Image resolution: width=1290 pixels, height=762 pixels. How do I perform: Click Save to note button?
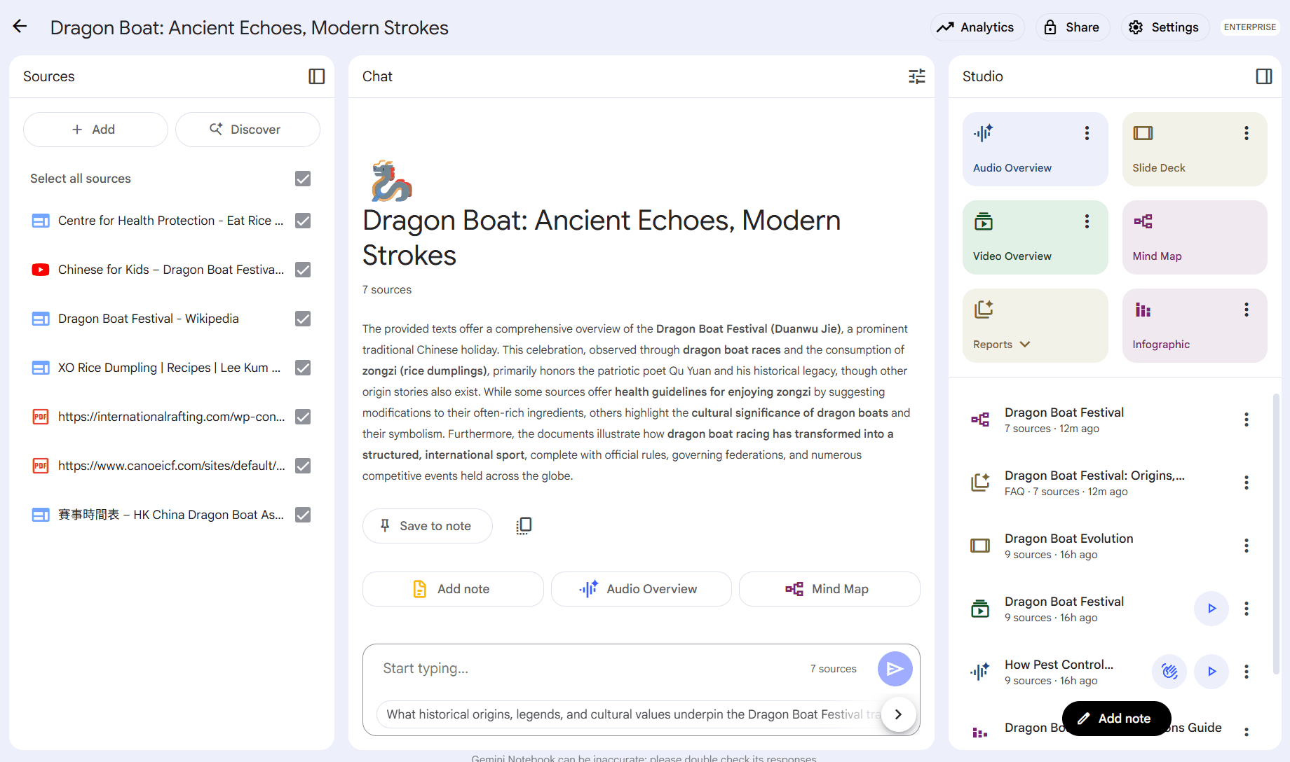pyautogui.click(x=427, y=526)
